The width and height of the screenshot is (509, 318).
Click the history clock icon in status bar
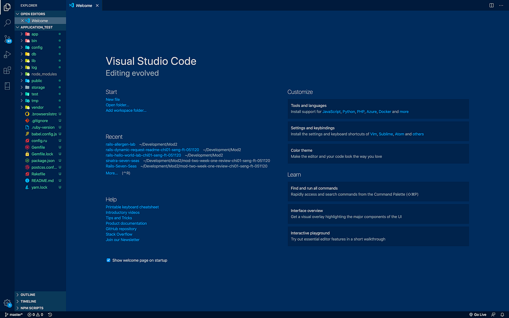click(x=50, y=315)
